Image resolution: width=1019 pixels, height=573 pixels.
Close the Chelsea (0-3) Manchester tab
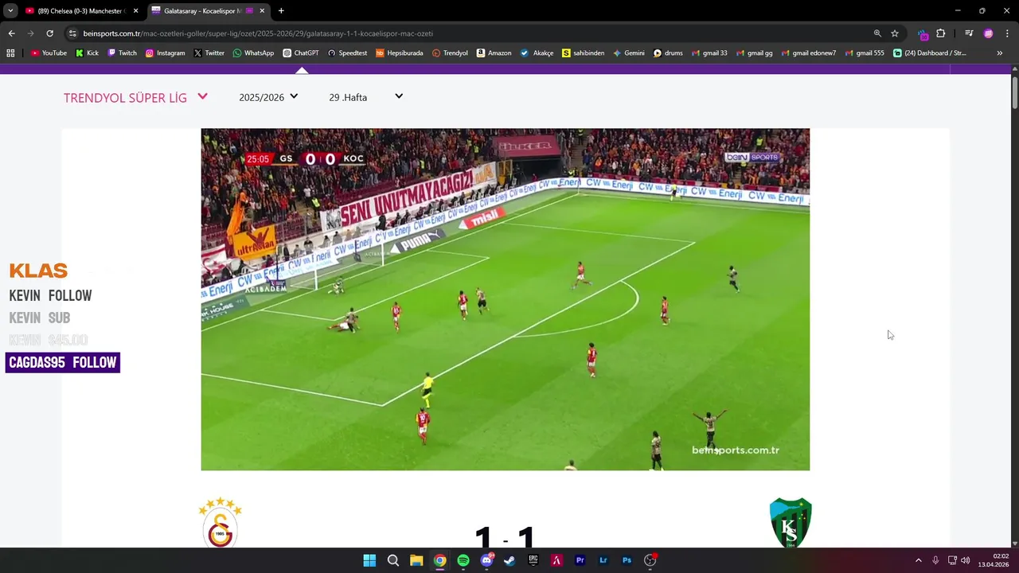point(135,11)
